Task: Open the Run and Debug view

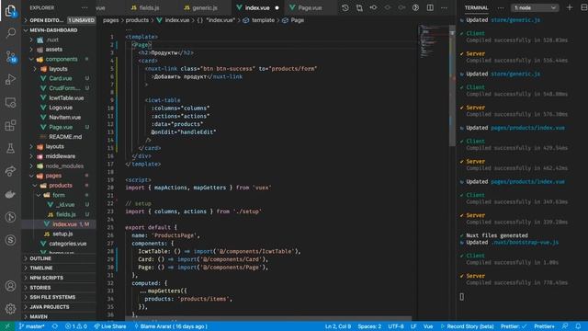Action: point(10,80)
